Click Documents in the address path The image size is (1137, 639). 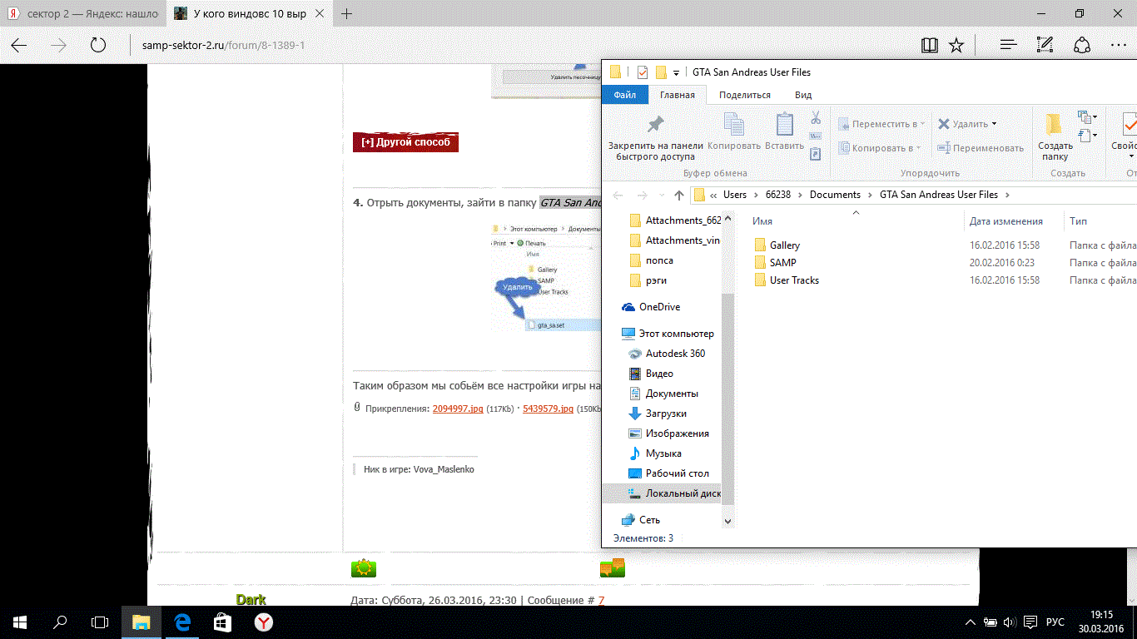coord(835,195)
